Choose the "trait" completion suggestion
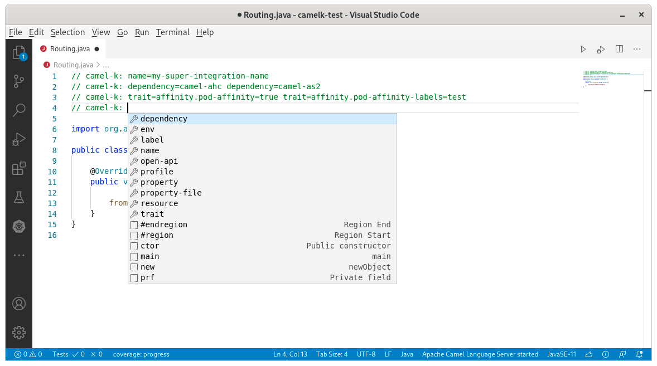Image resolution: width=657 pixels, height=366 pixels. (x=152, y=214)
